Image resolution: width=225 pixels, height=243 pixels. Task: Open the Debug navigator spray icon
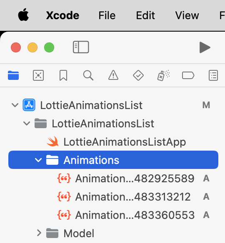pyautogui.click(x=163, y=75)
